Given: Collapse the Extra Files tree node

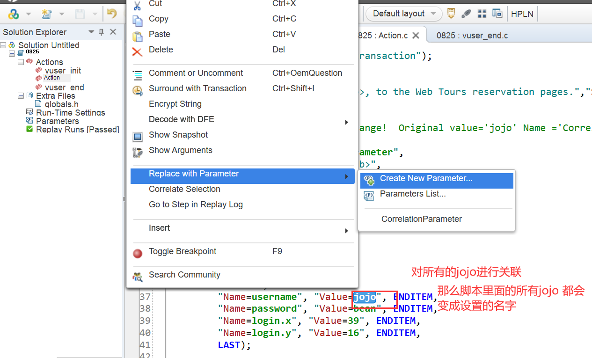Looking at the screenshot, I should click(21, 95).
